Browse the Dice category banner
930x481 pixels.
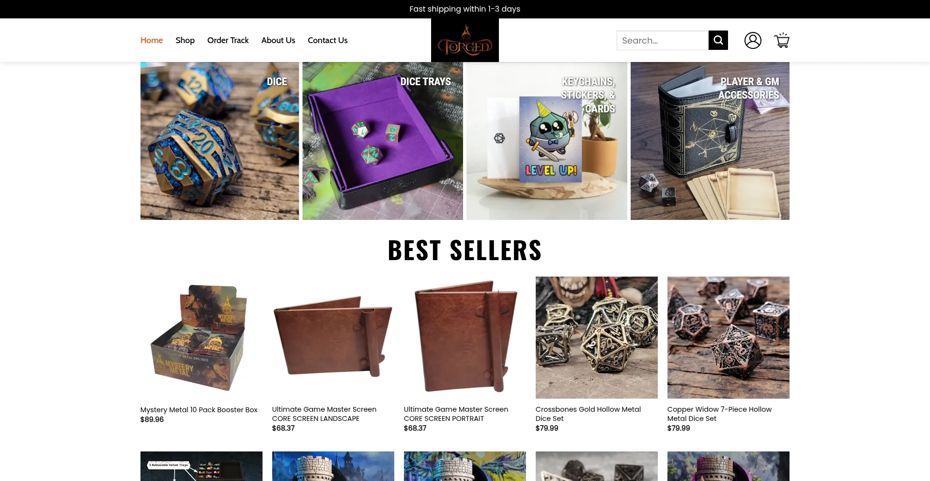coord(219,141)
